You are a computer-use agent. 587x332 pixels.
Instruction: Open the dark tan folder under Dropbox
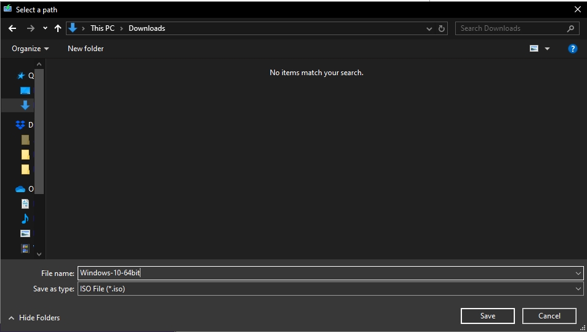25,140
